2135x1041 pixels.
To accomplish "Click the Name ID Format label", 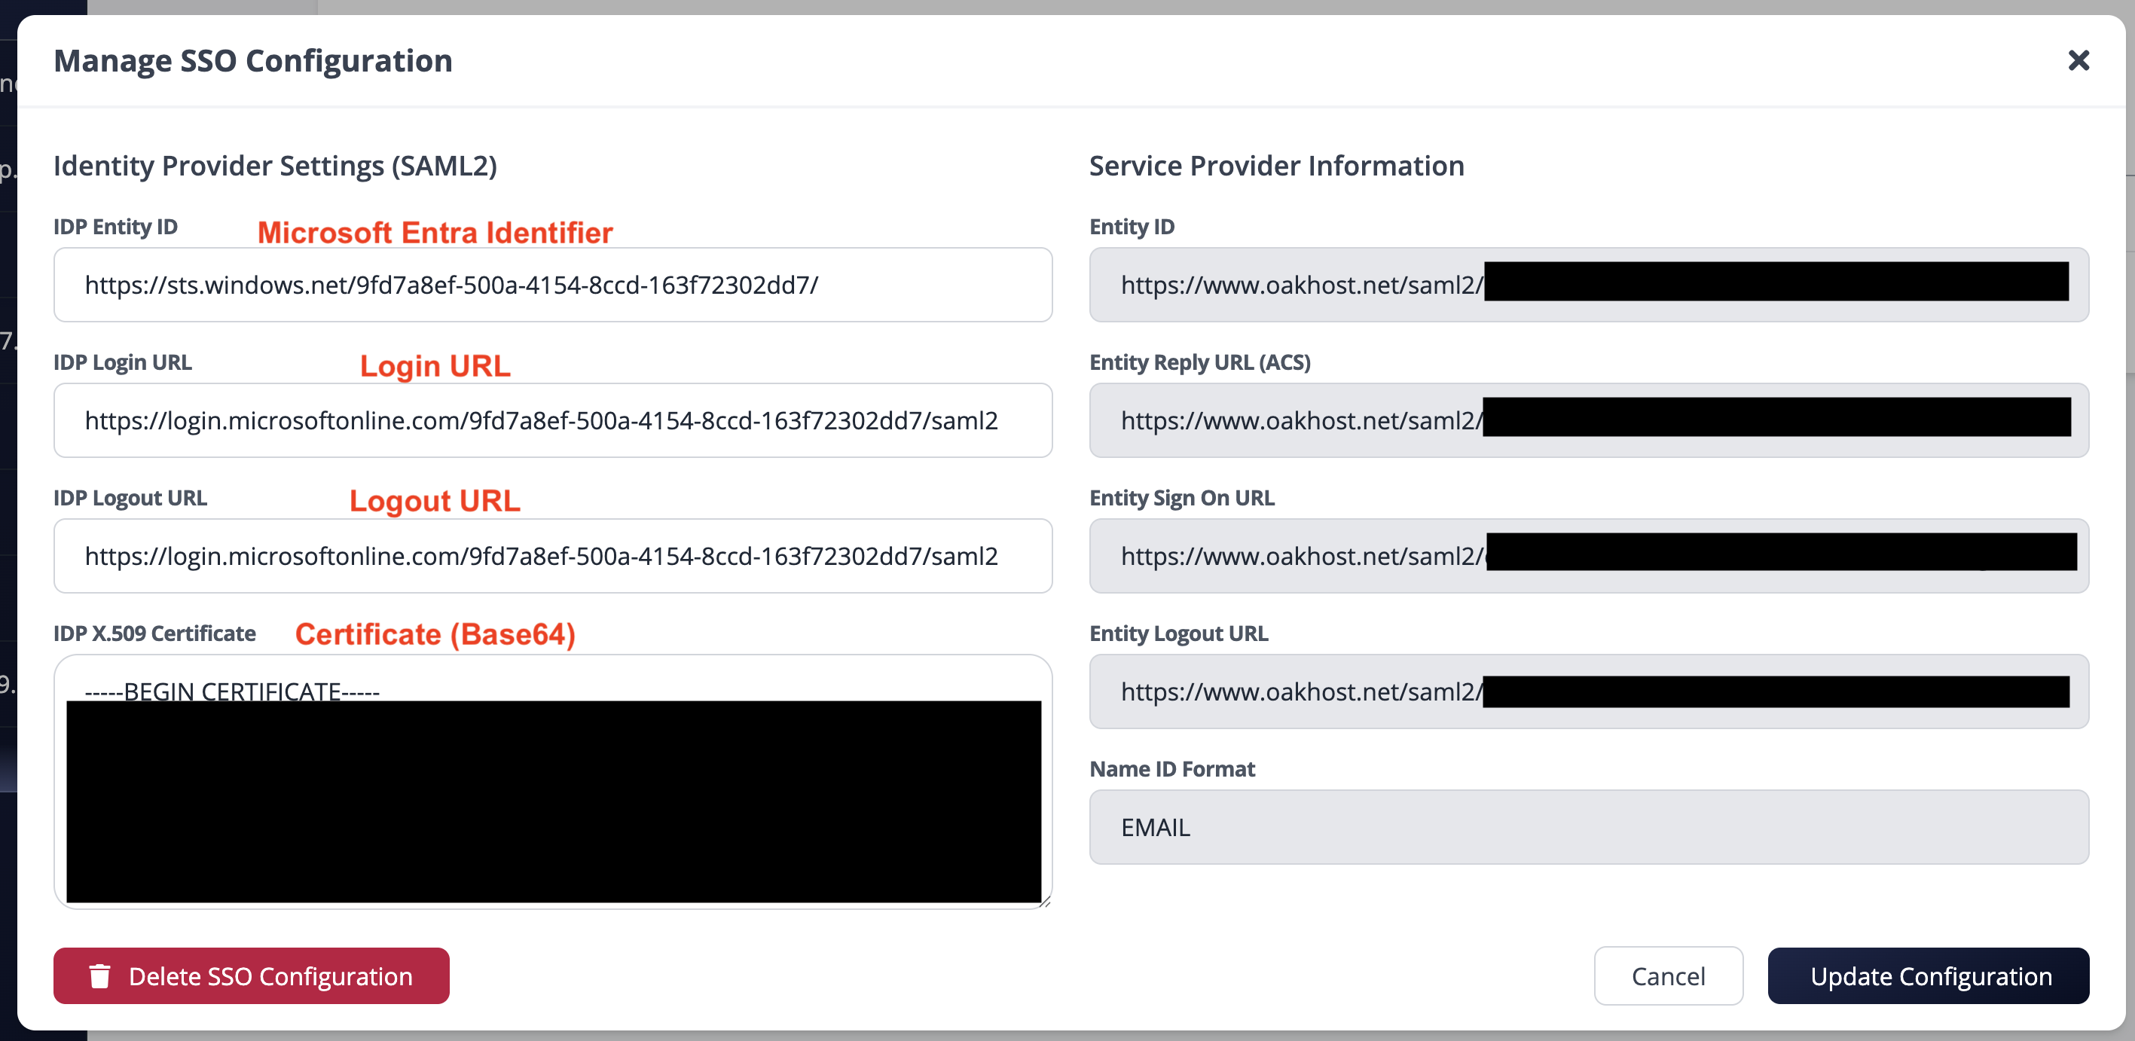I will (x=1172, y=769).
